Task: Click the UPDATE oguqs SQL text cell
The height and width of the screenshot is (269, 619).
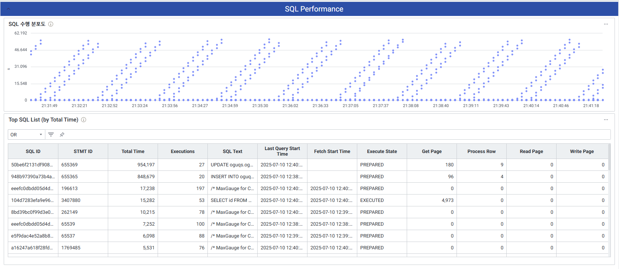Action: tap(232, 165)
